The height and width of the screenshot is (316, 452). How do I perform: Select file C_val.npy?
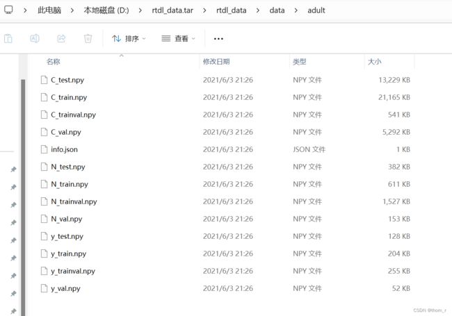(x=66, y=132)
